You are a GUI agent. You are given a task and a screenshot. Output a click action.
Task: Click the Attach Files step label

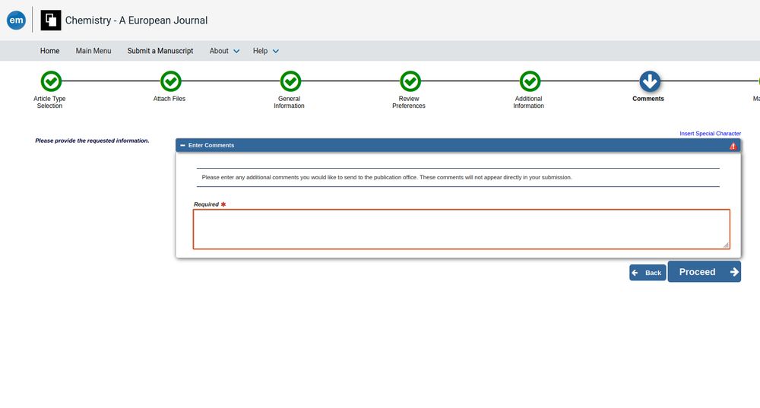tap(169, 99)
